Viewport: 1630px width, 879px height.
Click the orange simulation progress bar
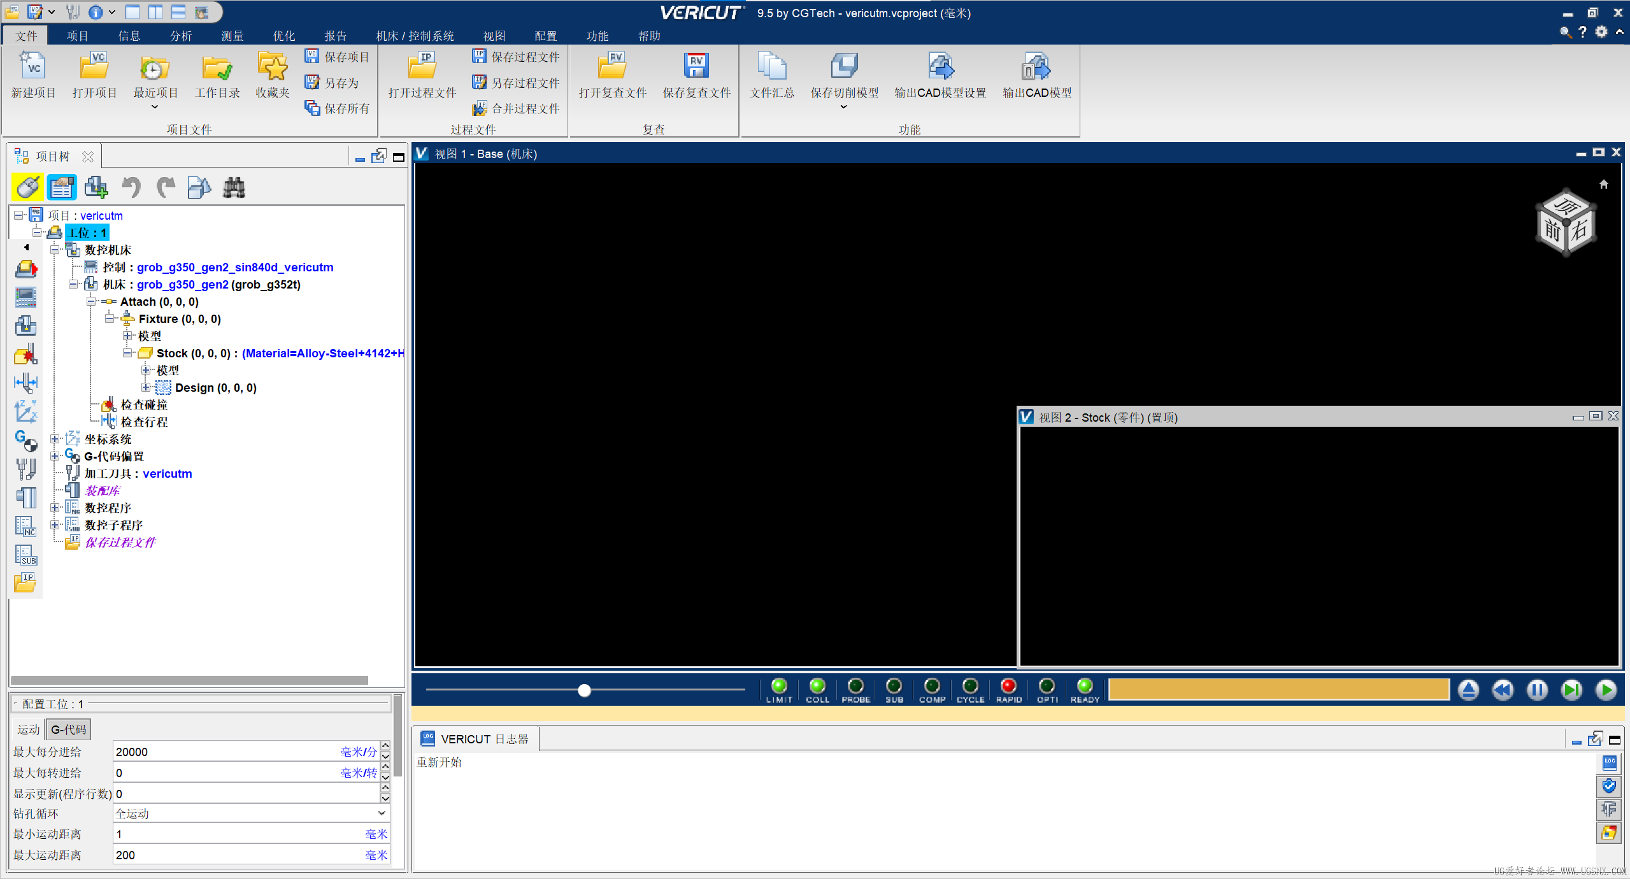1279,689
